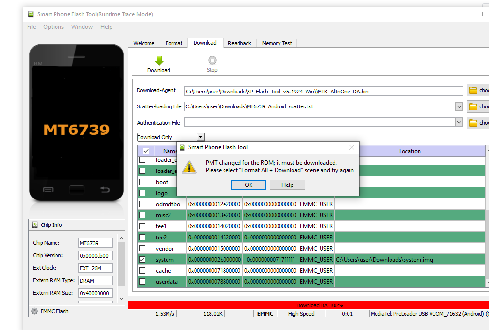
Task: Check the userdata partition checkbox
Action: 142,281
